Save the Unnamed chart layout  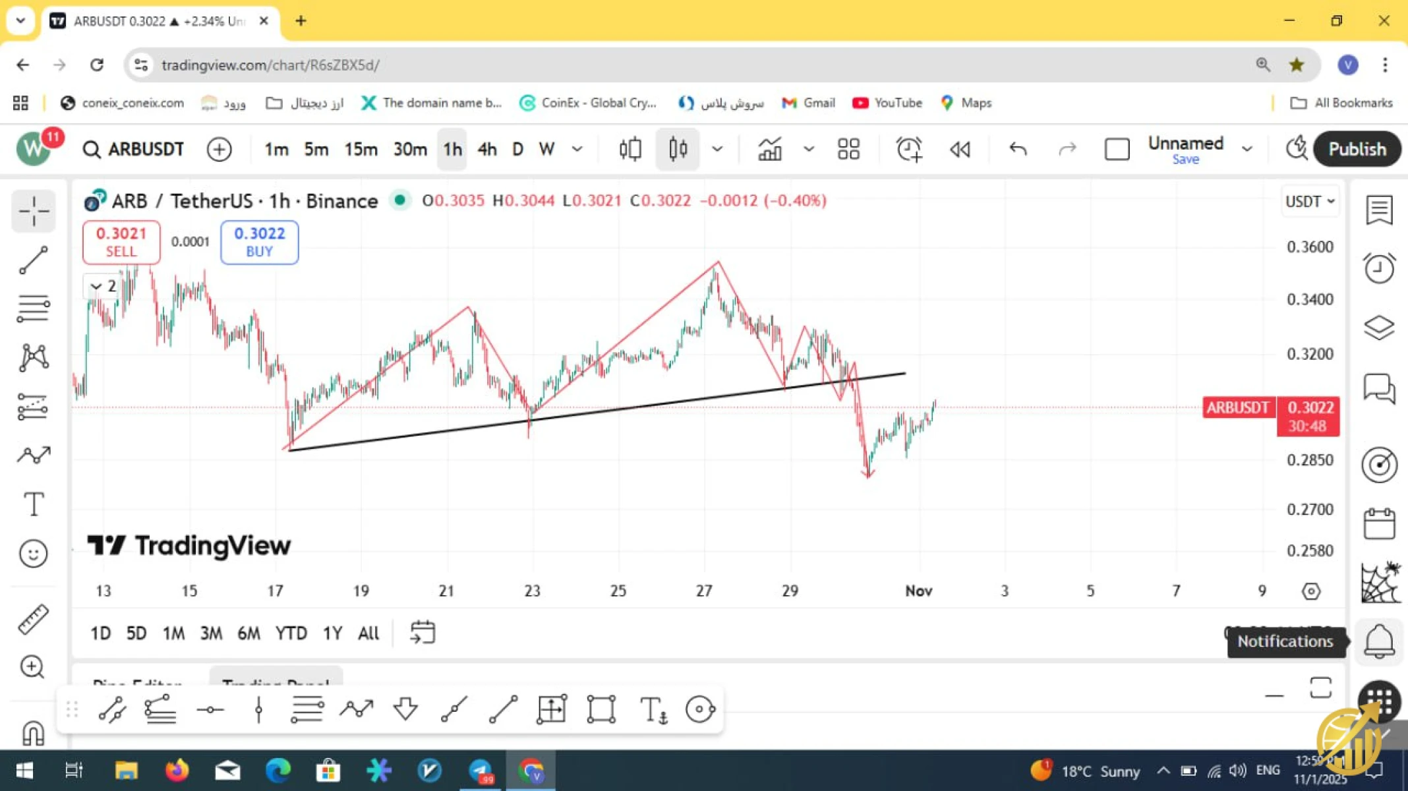pyautogui.click(x=1185, y=160)
